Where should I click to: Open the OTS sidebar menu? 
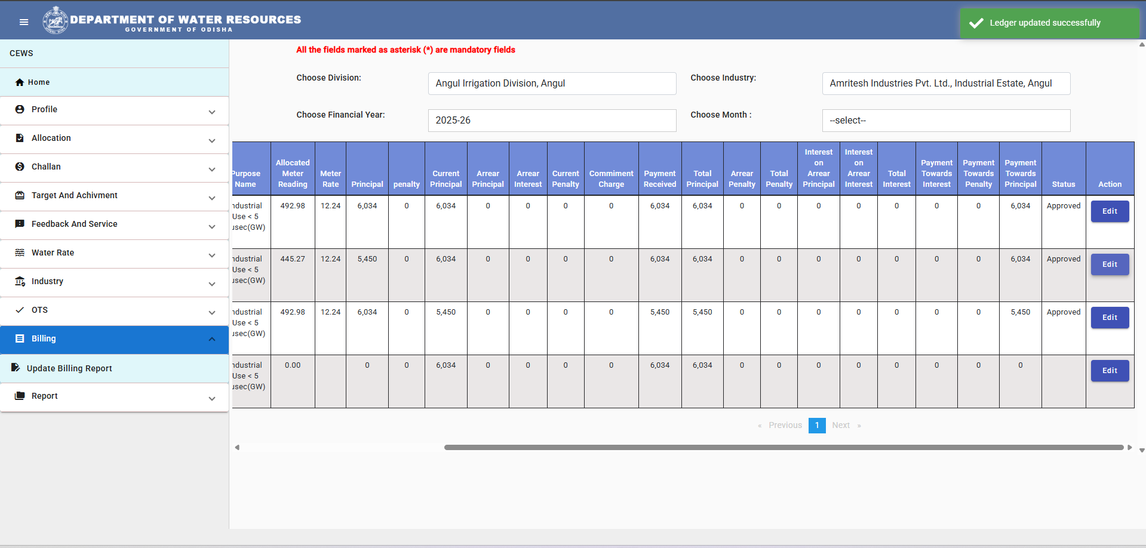coord(115,310)
